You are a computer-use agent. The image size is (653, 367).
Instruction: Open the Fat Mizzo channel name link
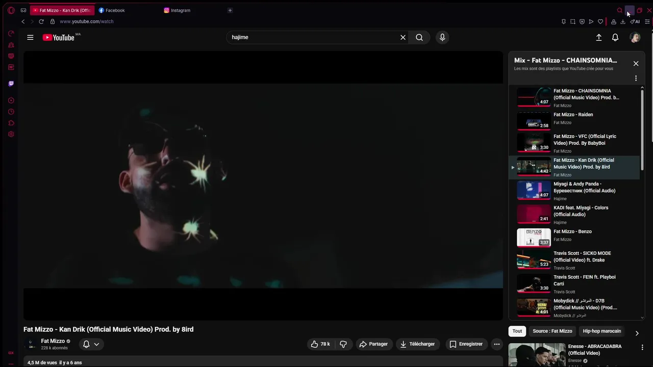click(53, 341)
